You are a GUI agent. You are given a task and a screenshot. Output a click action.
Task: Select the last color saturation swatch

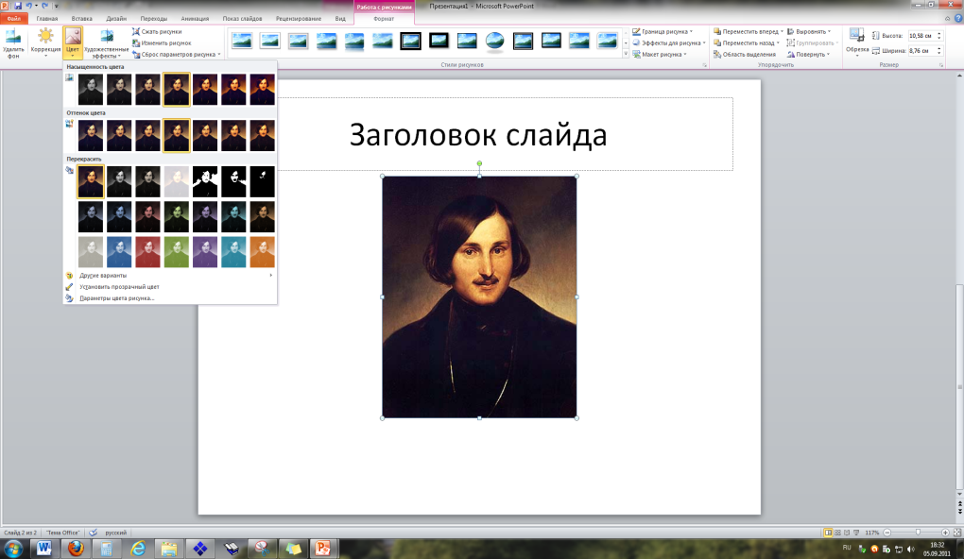262,89
